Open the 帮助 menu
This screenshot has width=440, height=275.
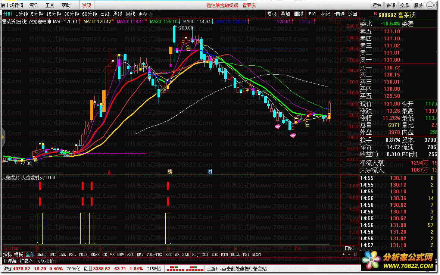(66, 5)
